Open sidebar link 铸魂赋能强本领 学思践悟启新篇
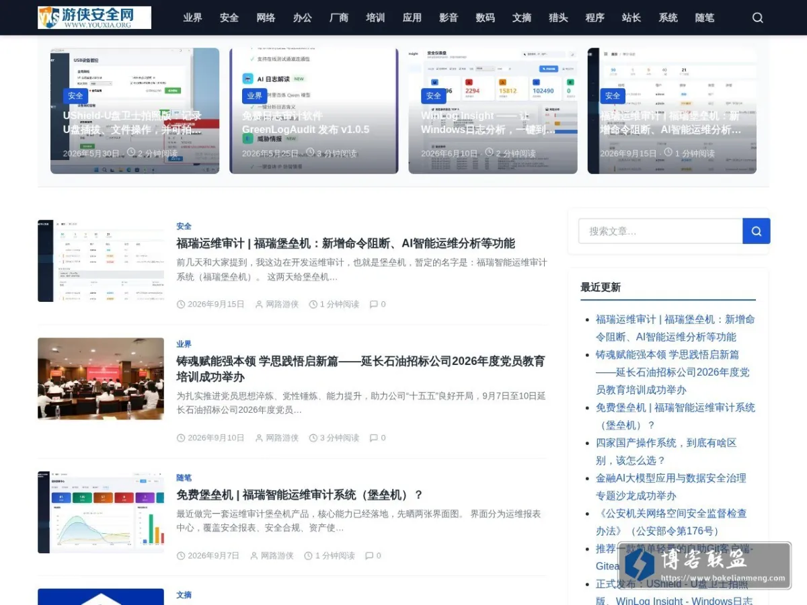The image size is (807, 605). 672,372
